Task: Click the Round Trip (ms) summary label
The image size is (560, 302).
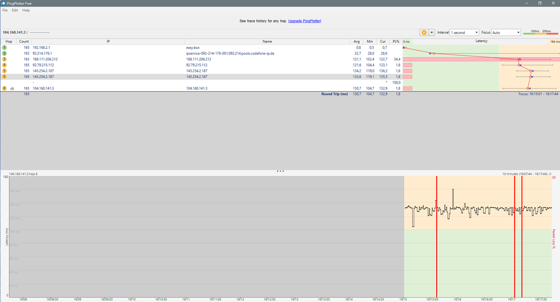Action: pos(334,94)
